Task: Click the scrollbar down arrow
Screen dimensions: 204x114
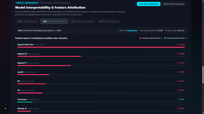Action: click(203, 113)
